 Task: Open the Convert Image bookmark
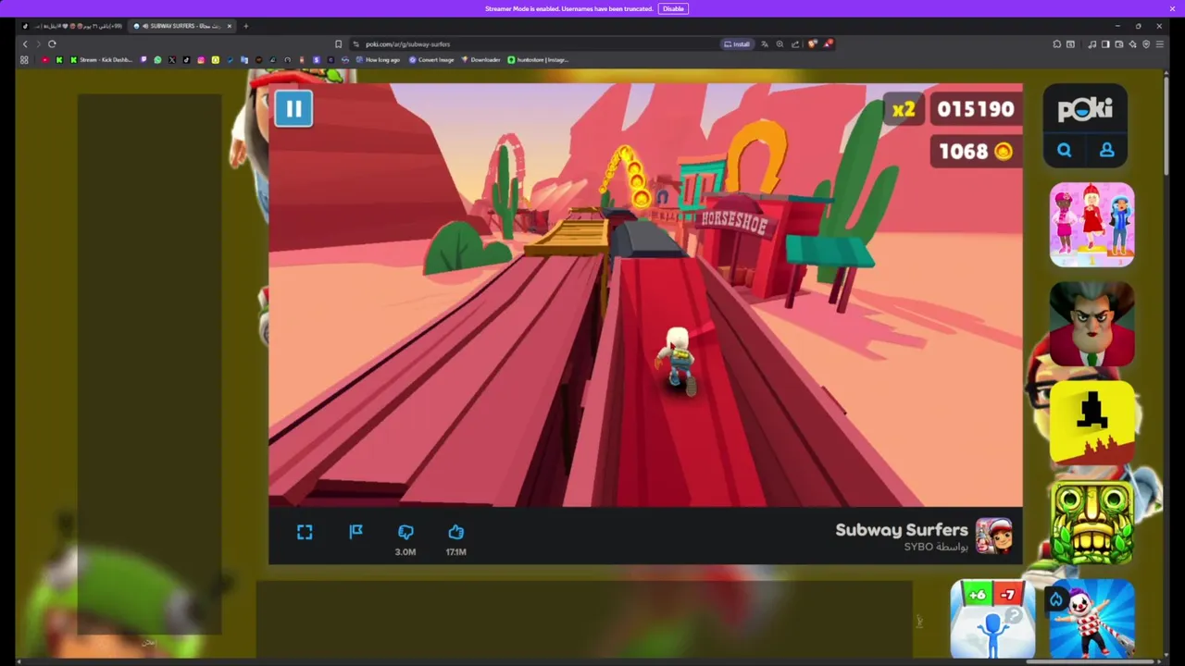point(431,60)
